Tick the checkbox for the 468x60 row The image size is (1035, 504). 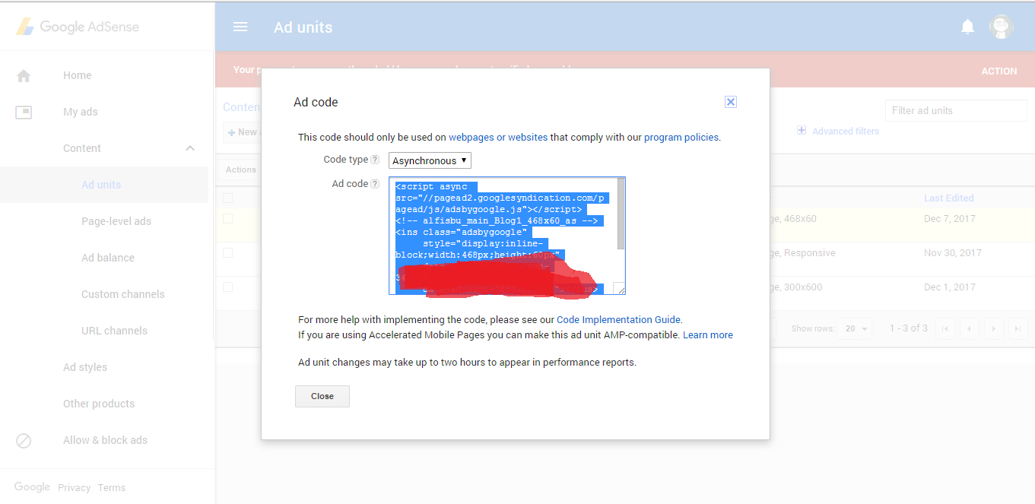point(227,218)
